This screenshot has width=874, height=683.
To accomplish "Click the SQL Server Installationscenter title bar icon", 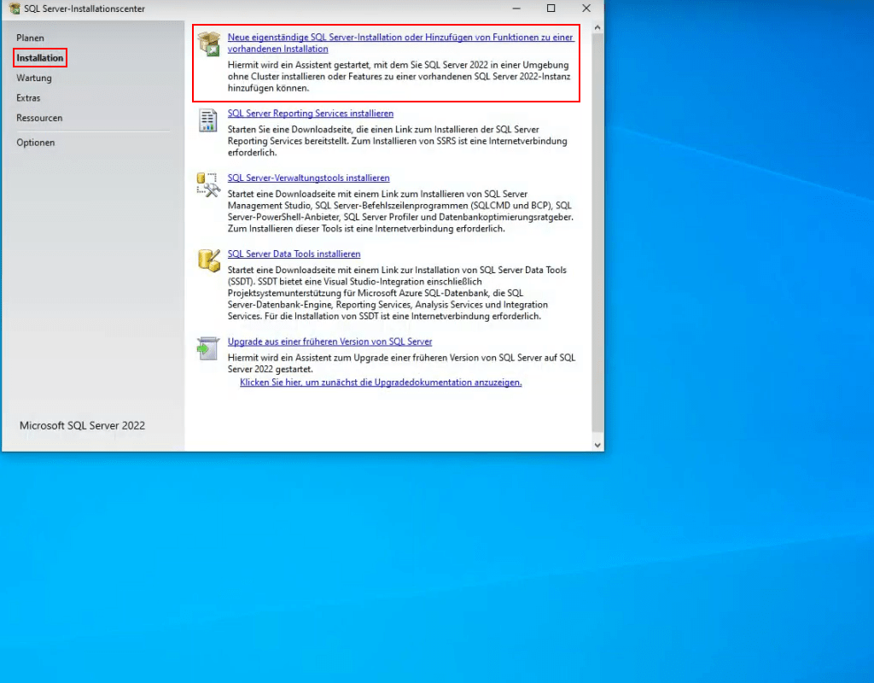I will pyautogui.click(x=12, y=9).
